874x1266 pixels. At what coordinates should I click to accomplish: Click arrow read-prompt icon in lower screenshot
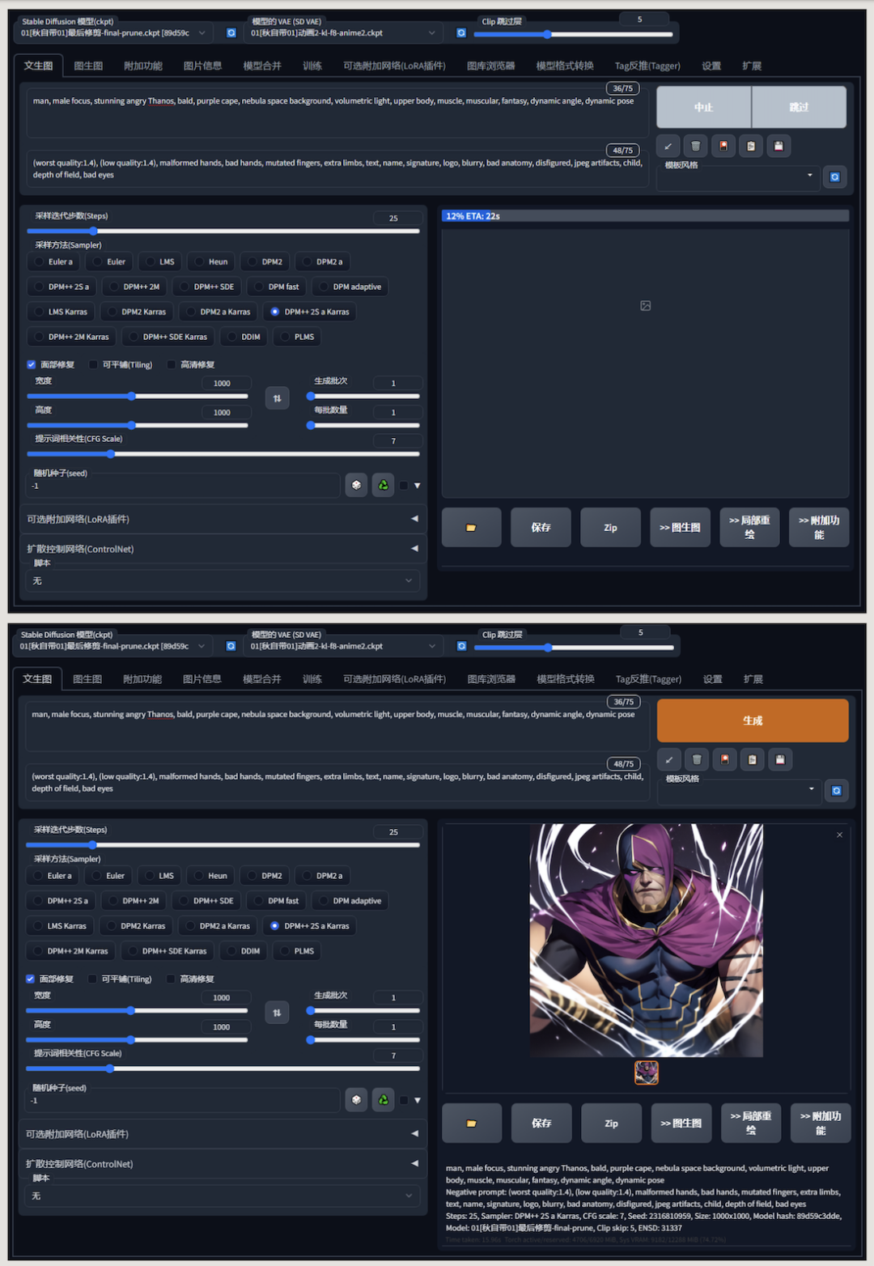(669, 759)
